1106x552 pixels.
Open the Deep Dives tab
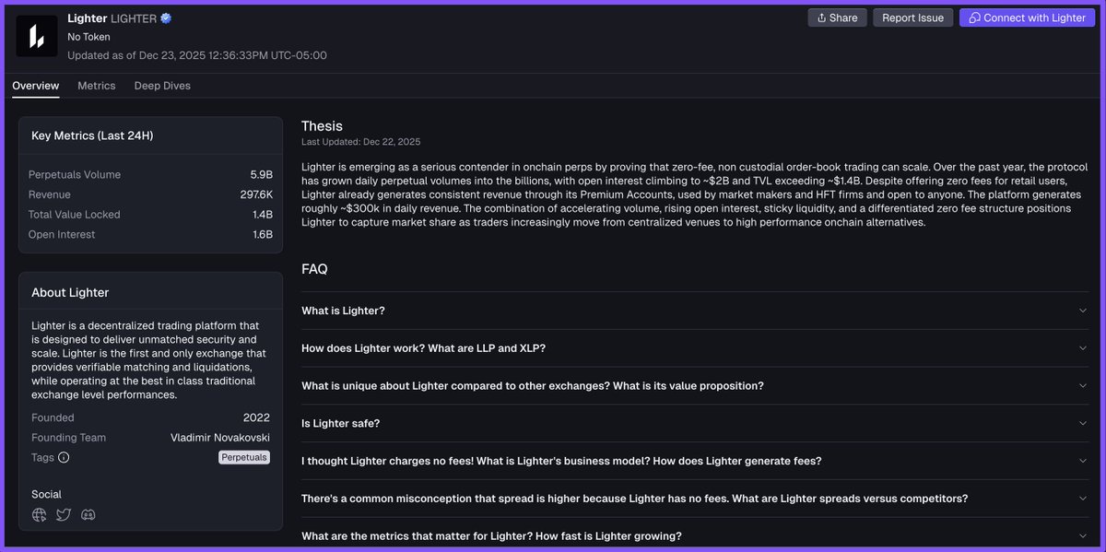pos(162,86)
